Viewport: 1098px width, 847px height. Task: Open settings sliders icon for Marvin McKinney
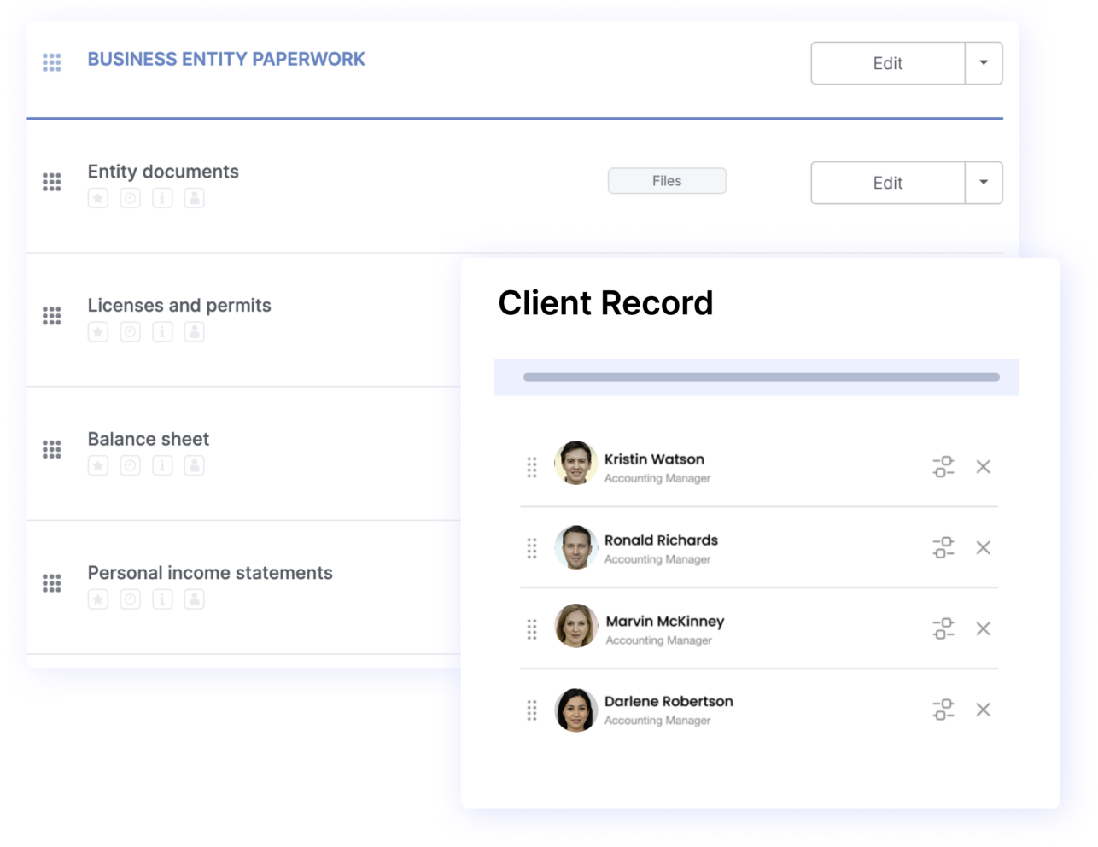(943, 629)
